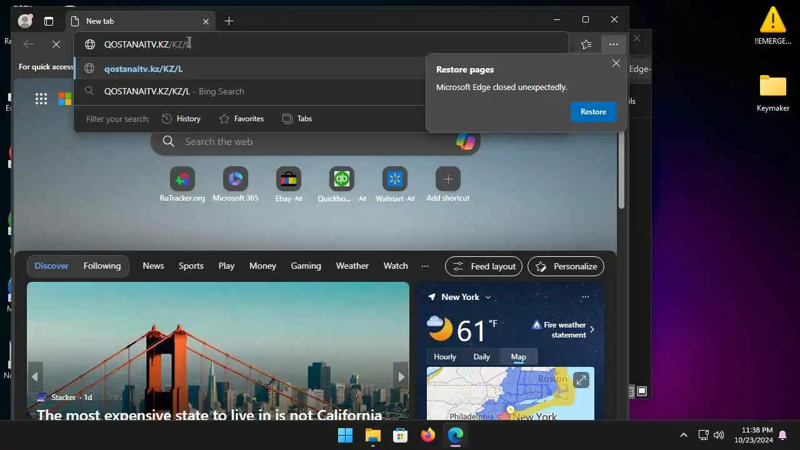The height and width of the screenshot is (450, 800).
Task: Click the Search the web box
Action: point(316,142)
